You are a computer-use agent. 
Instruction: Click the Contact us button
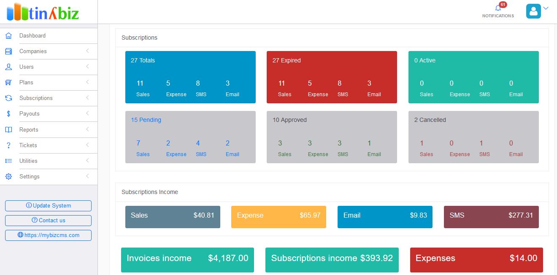(48, 221)
